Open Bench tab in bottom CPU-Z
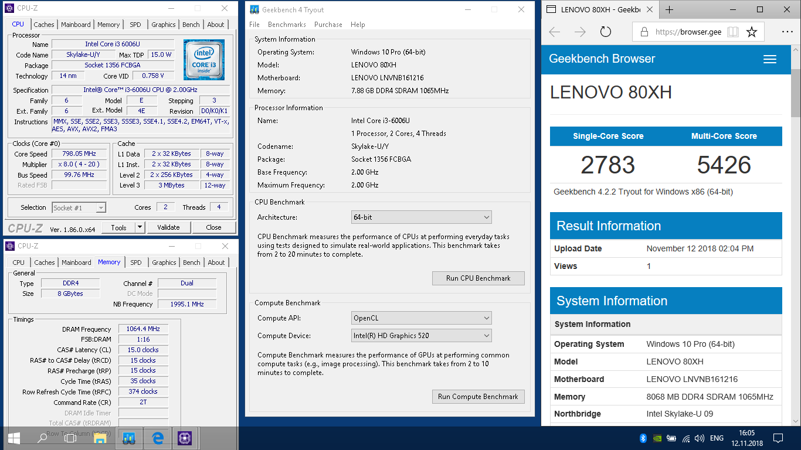The image size is (801, 450). pos(192,262)
